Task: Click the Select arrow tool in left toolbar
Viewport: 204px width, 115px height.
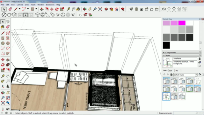Action: [3, 22]
